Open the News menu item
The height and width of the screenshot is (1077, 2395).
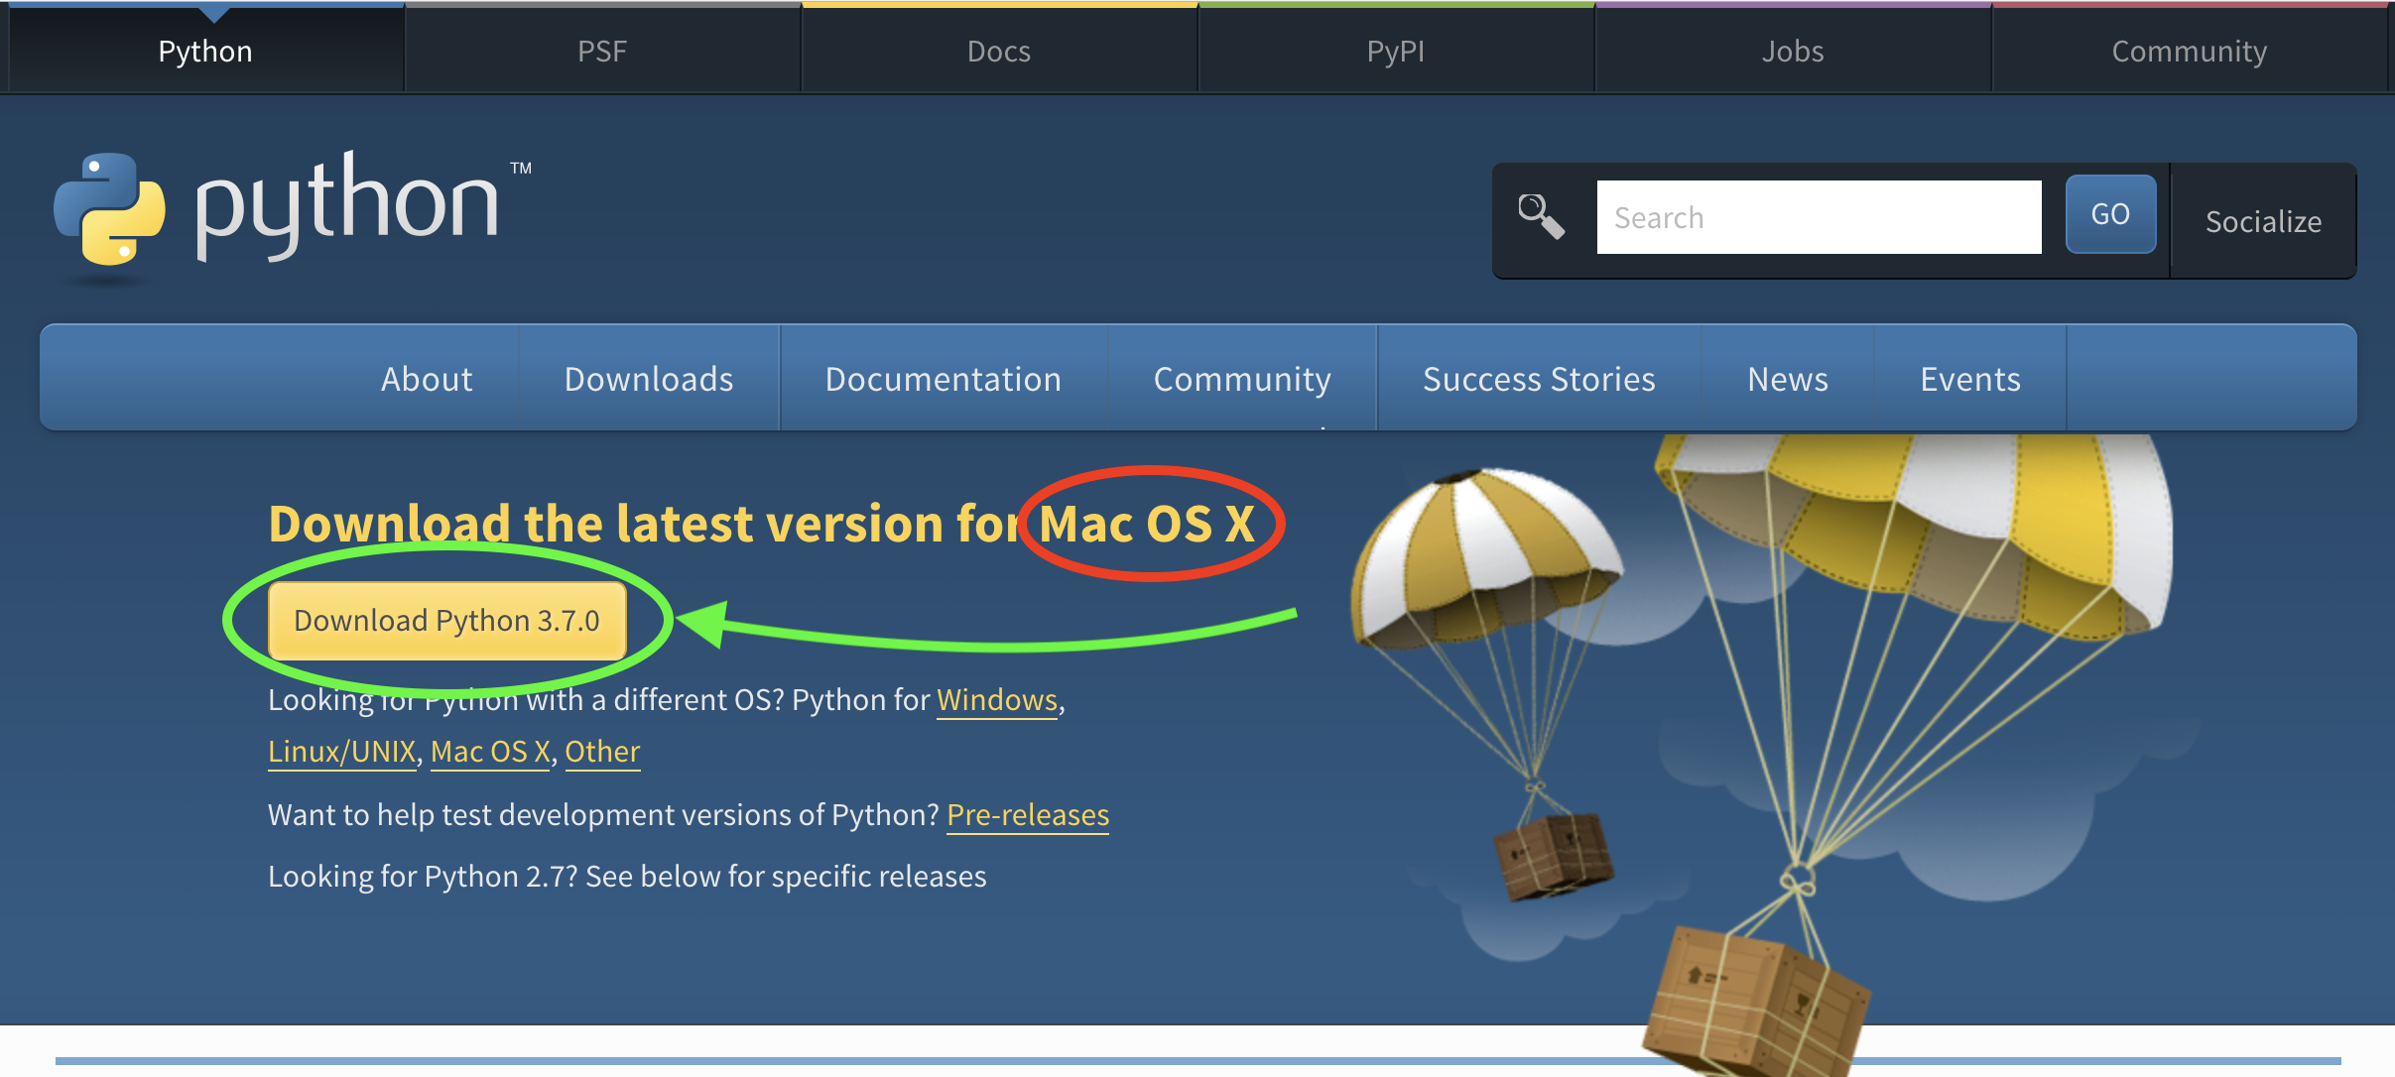click(1788, 379)
